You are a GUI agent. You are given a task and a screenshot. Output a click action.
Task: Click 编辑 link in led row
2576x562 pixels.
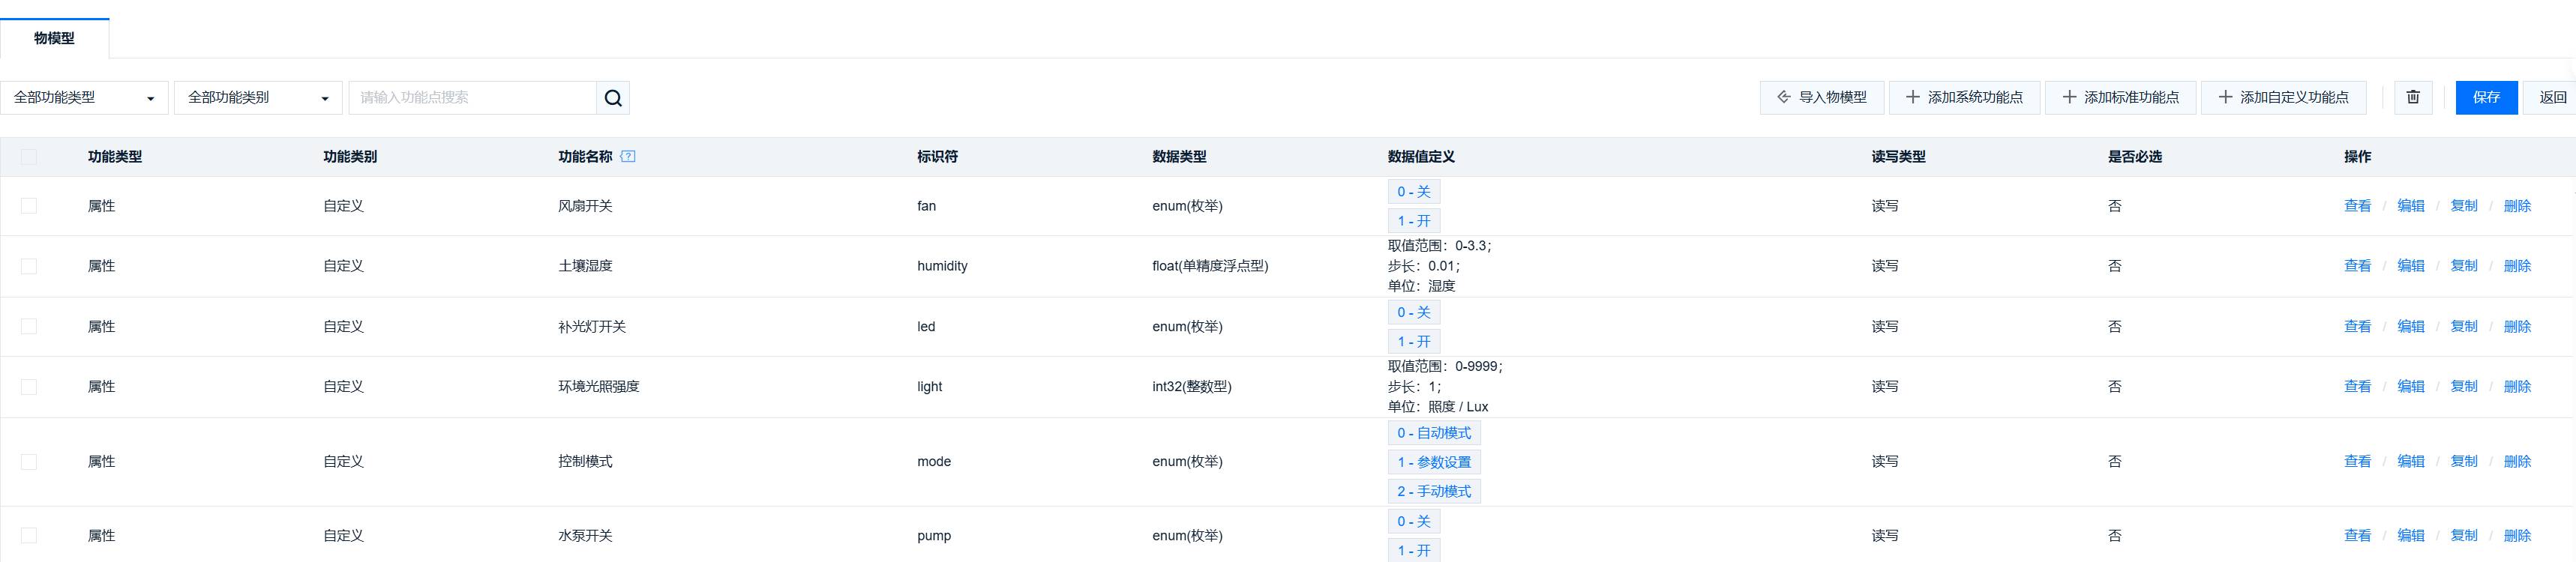click(2410, 327)
